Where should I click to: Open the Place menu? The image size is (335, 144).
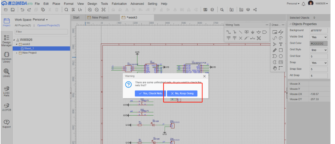56,4
